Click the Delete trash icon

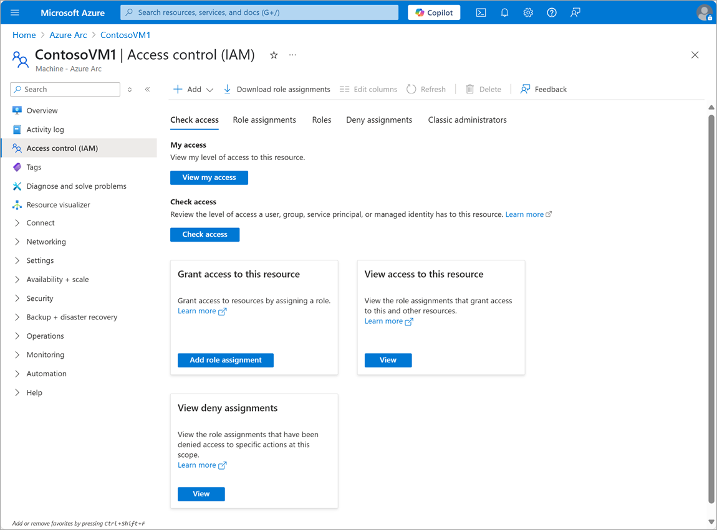tap(469, 89)
